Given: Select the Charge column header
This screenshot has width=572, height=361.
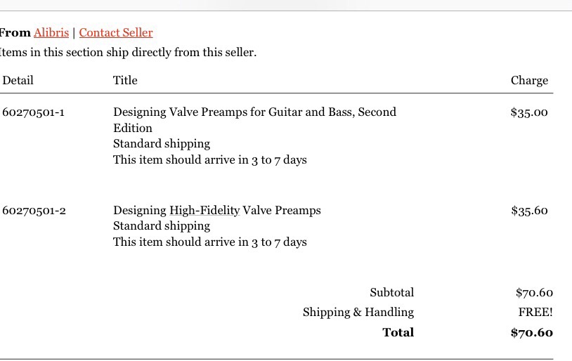Looking at the screenshot, I should 529,81.
